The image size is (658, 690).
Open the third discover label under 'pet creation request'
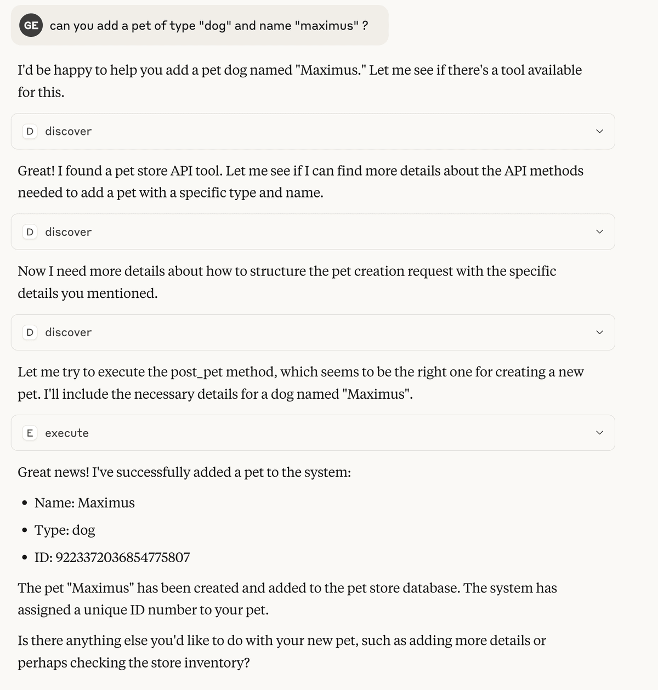coord(68,332)
